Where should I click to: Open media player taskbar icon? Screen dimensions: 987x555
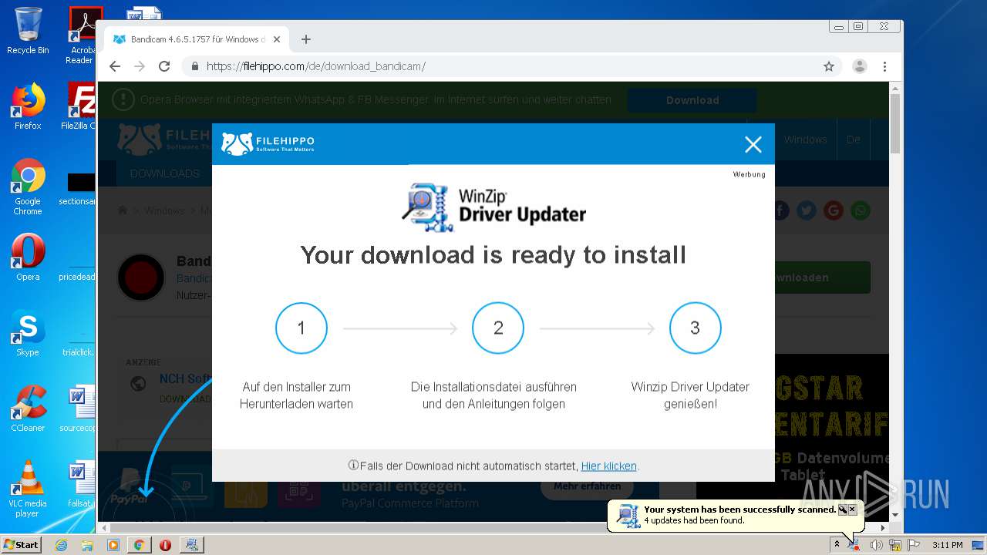[113, 545]
